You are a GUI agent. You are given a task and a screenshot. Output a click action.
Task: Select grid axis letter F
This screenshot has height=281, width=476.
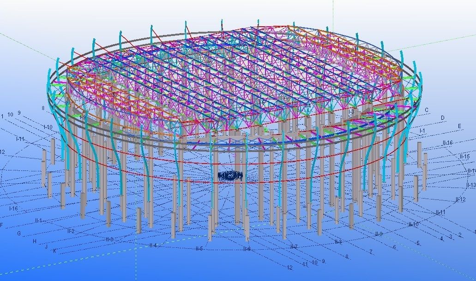(2, 225)
